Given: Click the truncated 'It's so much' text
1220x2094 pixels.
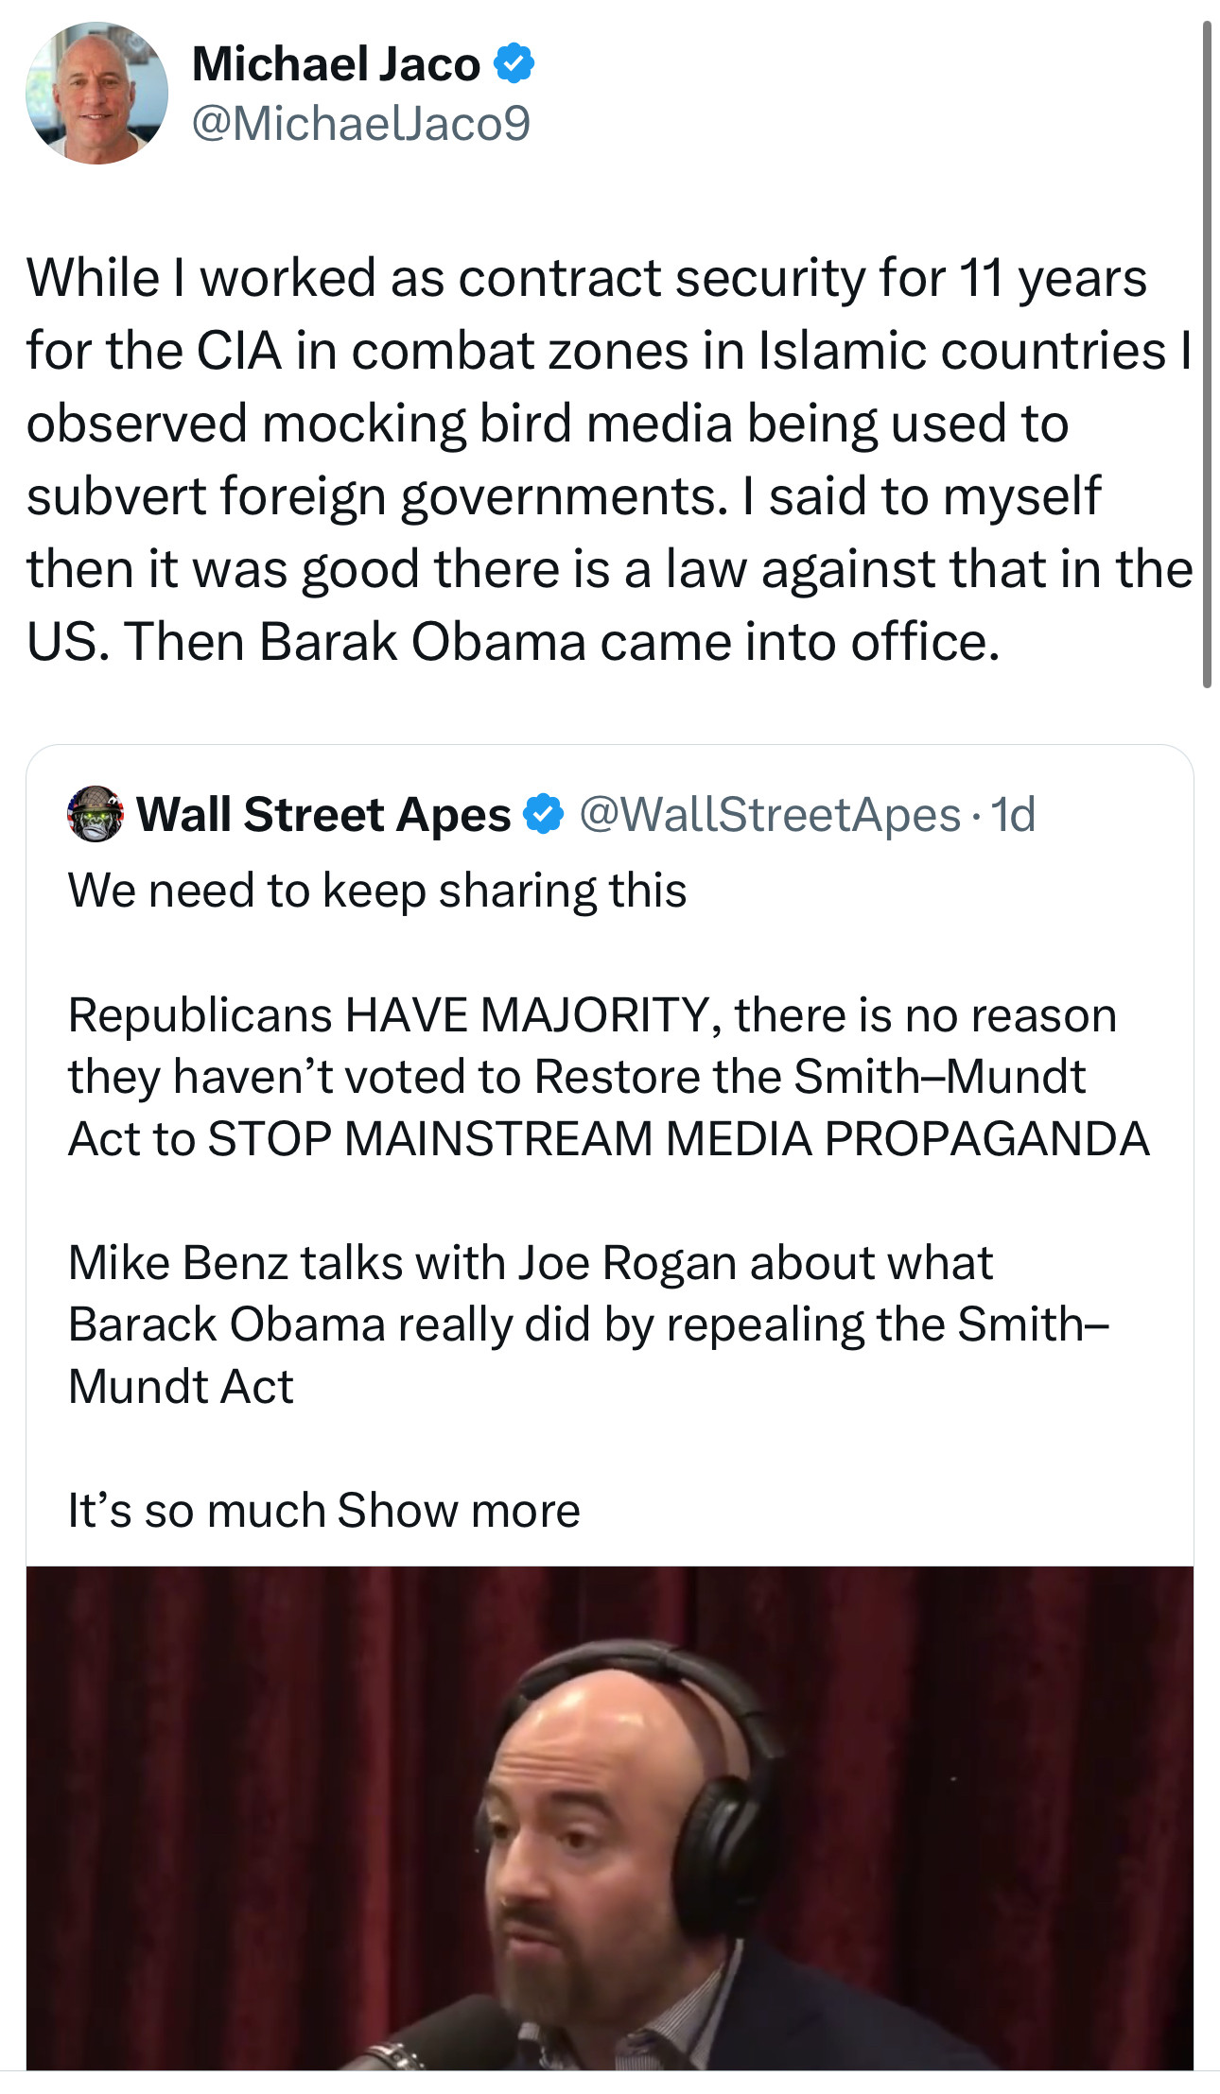Looking at the screenshot, I should tap(197, 1510).
